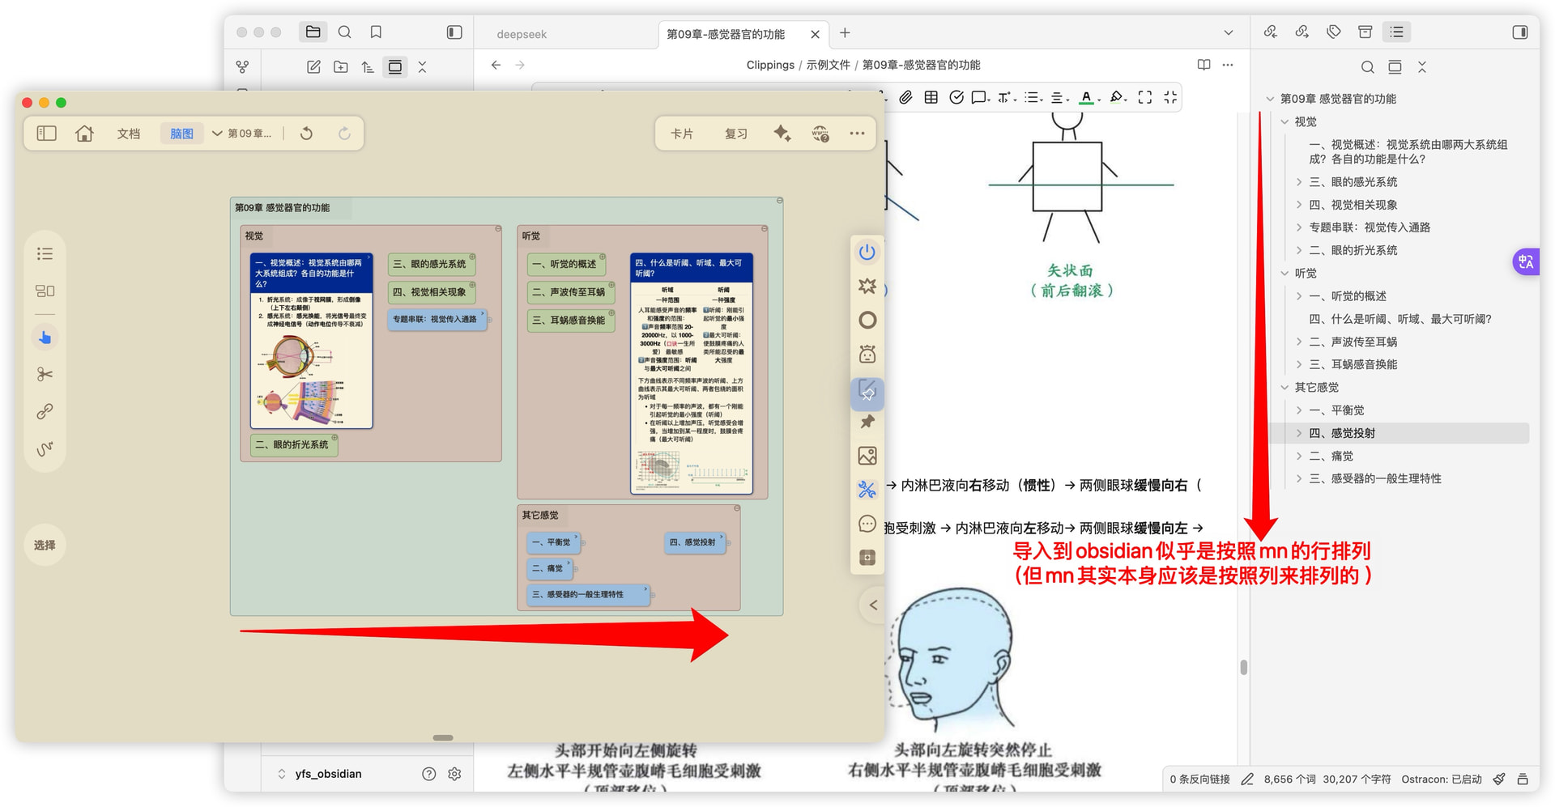Open the image addon in sidebar
The width and height of the screenshot is (1555, 807).
[867, 456]
